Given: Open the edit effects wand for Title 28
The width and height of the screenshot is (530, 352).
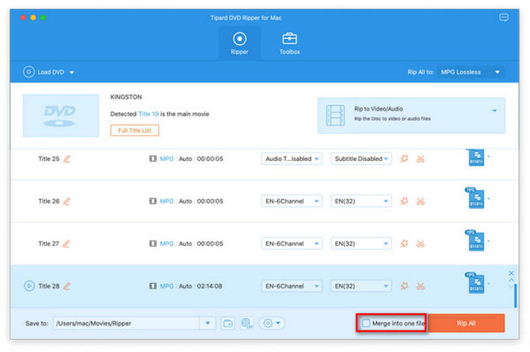Looking at the screenshot, I should pyautogui.click(x=404, y=286).
